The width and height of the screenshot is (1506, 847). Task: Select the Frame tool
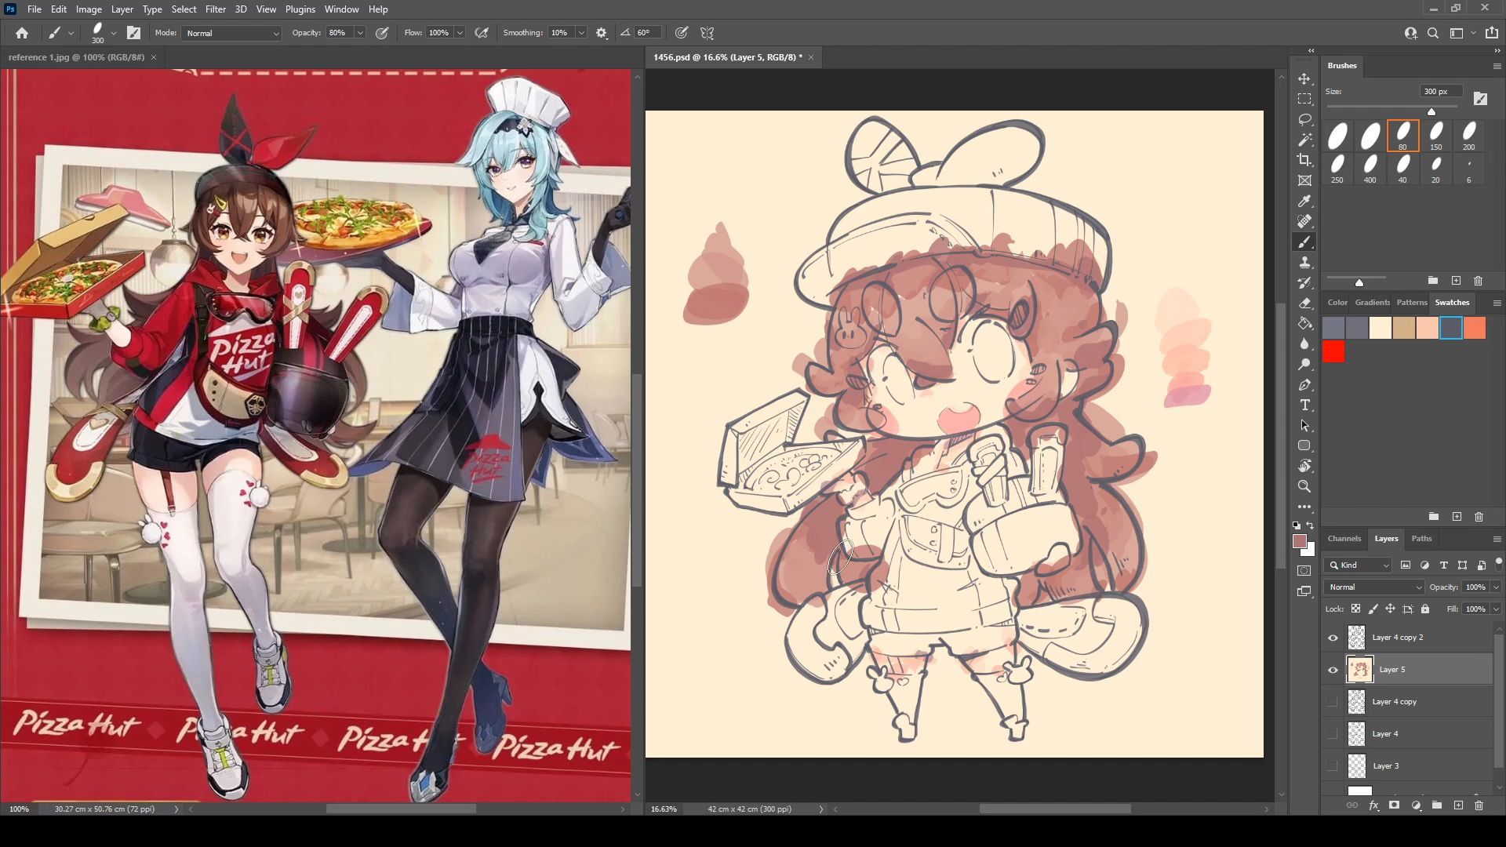(1304, 180)
